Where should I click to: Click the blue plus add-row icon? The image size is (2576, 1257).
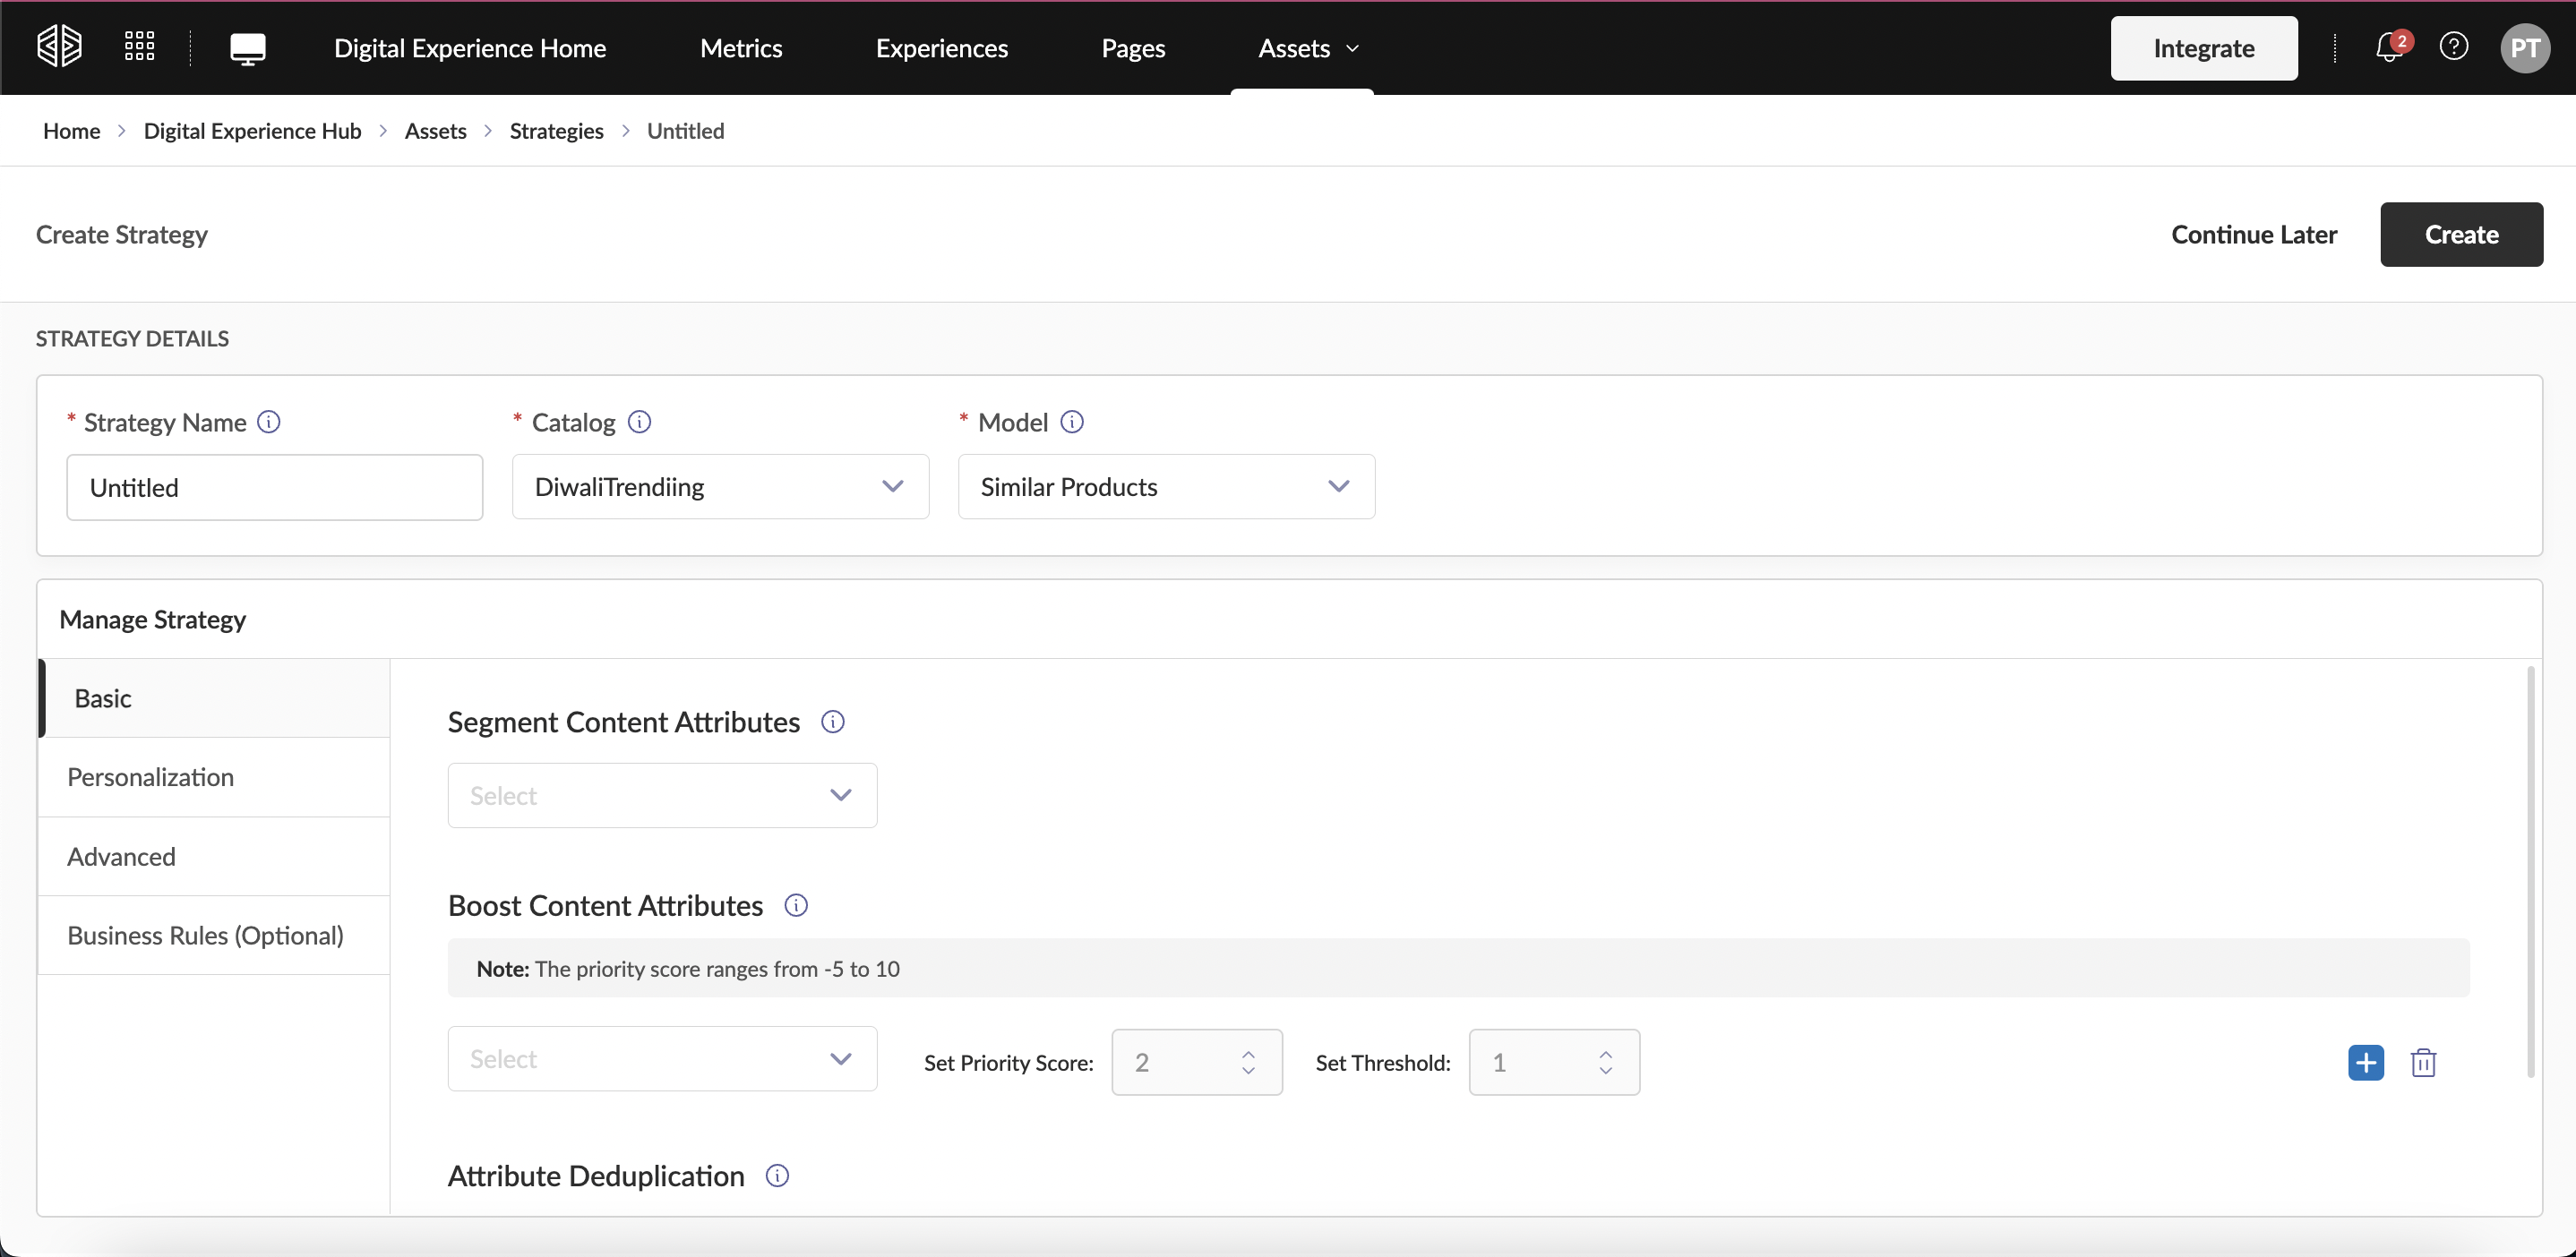(2365, 1062)
